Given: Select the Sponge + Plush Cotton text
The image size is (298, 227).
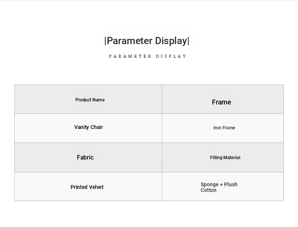Looking at the screenshot, I should (x=219, y=187).
